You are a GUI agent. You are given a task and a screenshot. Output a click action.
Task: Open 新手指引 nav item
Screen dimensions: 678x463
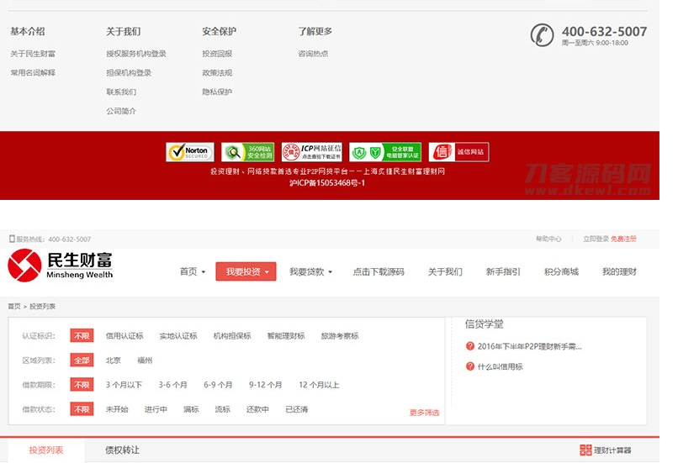(x=503, y=271)
